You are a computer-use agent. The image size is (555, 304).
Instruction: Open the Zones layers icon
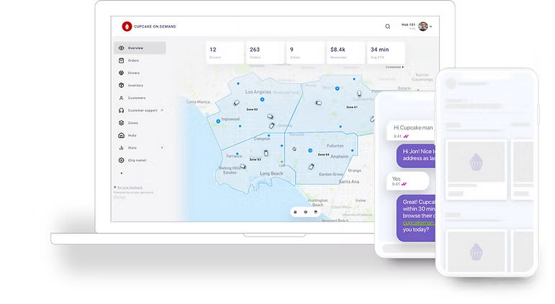[121, 123]
